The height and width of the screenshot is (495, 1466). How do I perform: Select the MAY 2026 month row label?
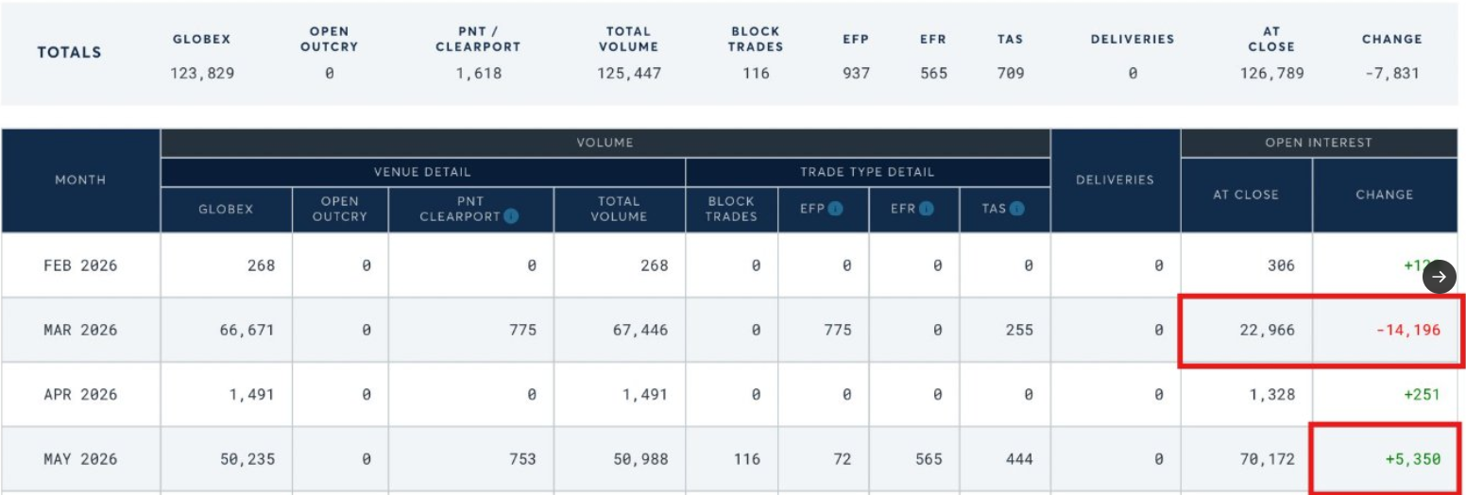click(x=80, y=459)
